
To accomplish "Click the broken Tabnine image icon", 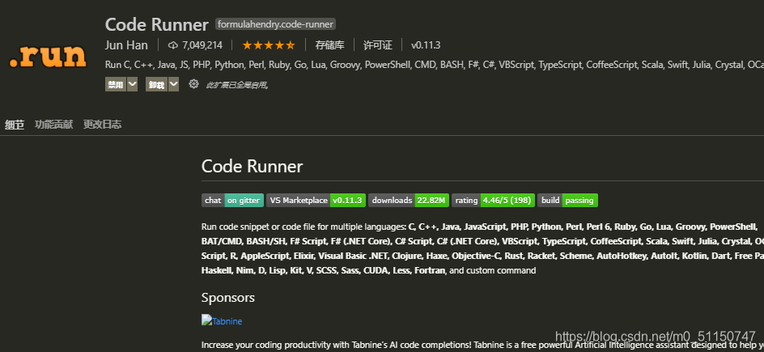I will coord(206,320).
